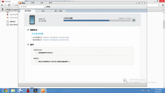Click manage subscriptions gear in YouTube sidebar

[7, 25]
